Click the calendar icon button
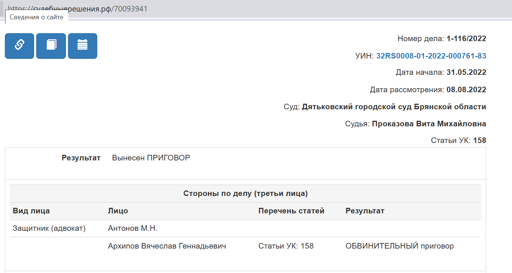This screenshot has height=273, width=512. (82, 46)
